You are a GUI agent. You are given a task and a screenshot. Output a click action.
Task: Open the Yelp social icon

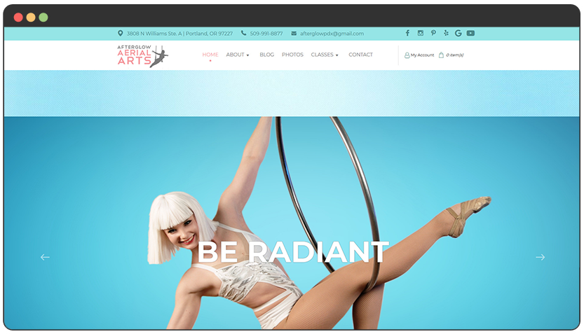pyautogui.click(x=446, y=33)
